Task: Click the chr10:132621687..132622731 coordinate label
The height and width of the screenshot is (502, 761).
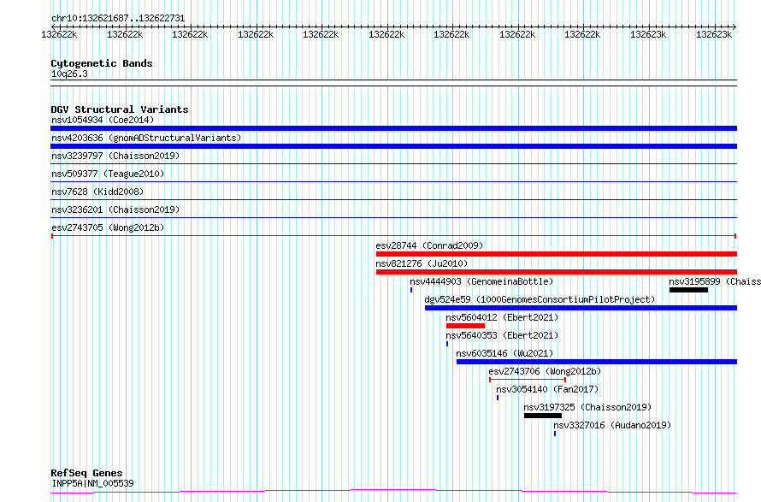Action: click(x=118, y=19)
